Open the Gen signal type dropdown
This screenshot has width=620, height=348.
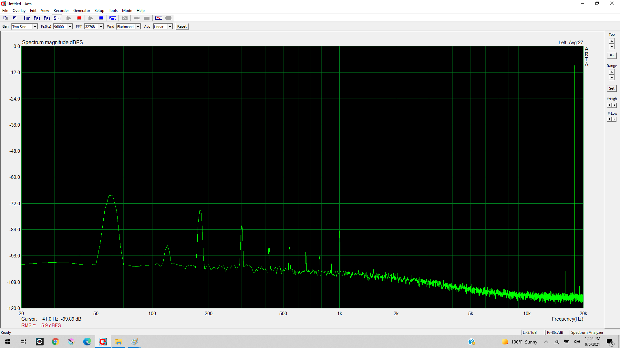tap(35, 27)
